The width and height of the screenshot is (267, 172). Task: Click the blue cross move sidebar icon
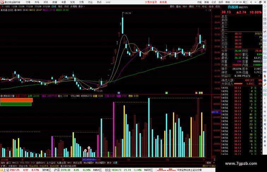point(265,80)
